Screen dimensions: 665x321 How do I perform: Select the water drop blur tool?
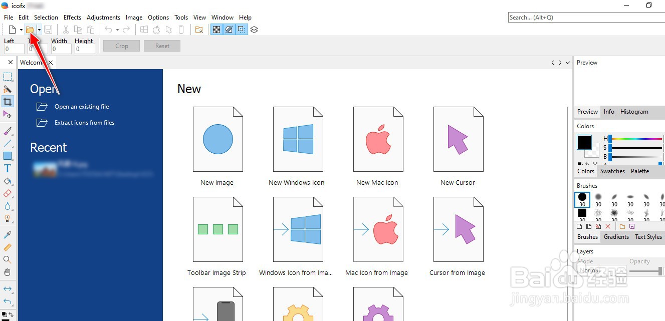tap(8, 206)
